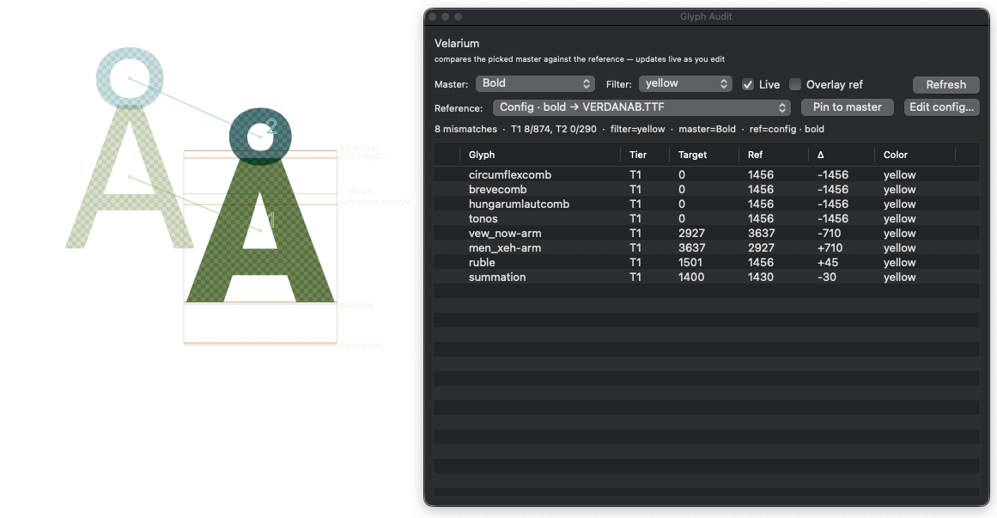Select the men_xeh-arm glyph row

point(707,247)
